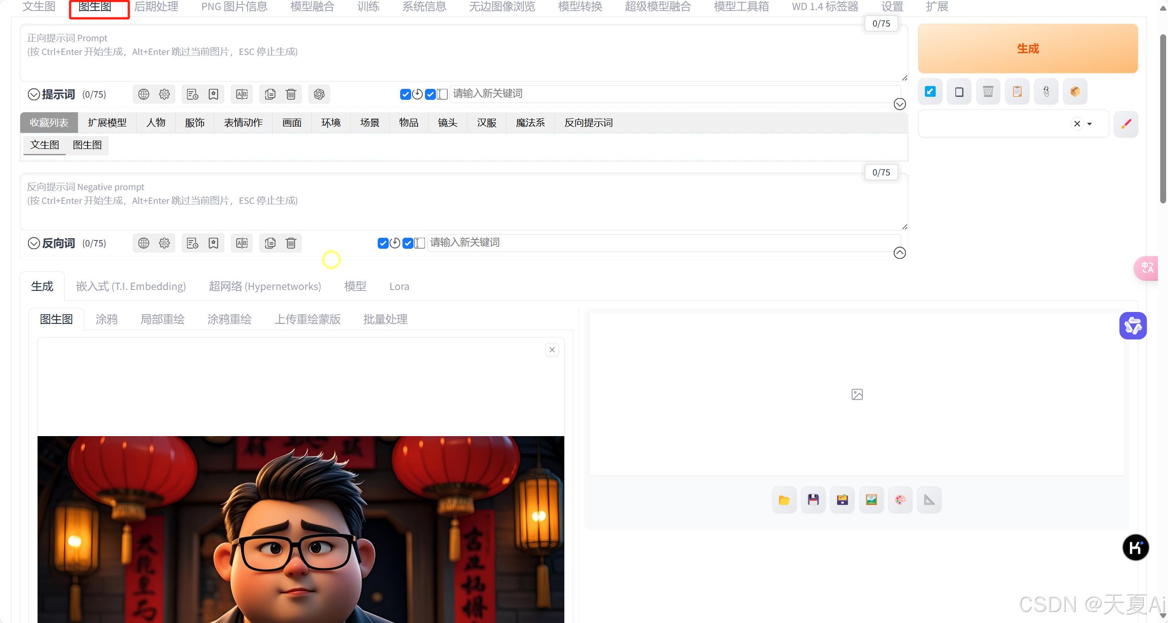This screenshot has width=1168, height=623.
Task: Click the color palette icon under the output panel
Action: (x=900, y=500)
